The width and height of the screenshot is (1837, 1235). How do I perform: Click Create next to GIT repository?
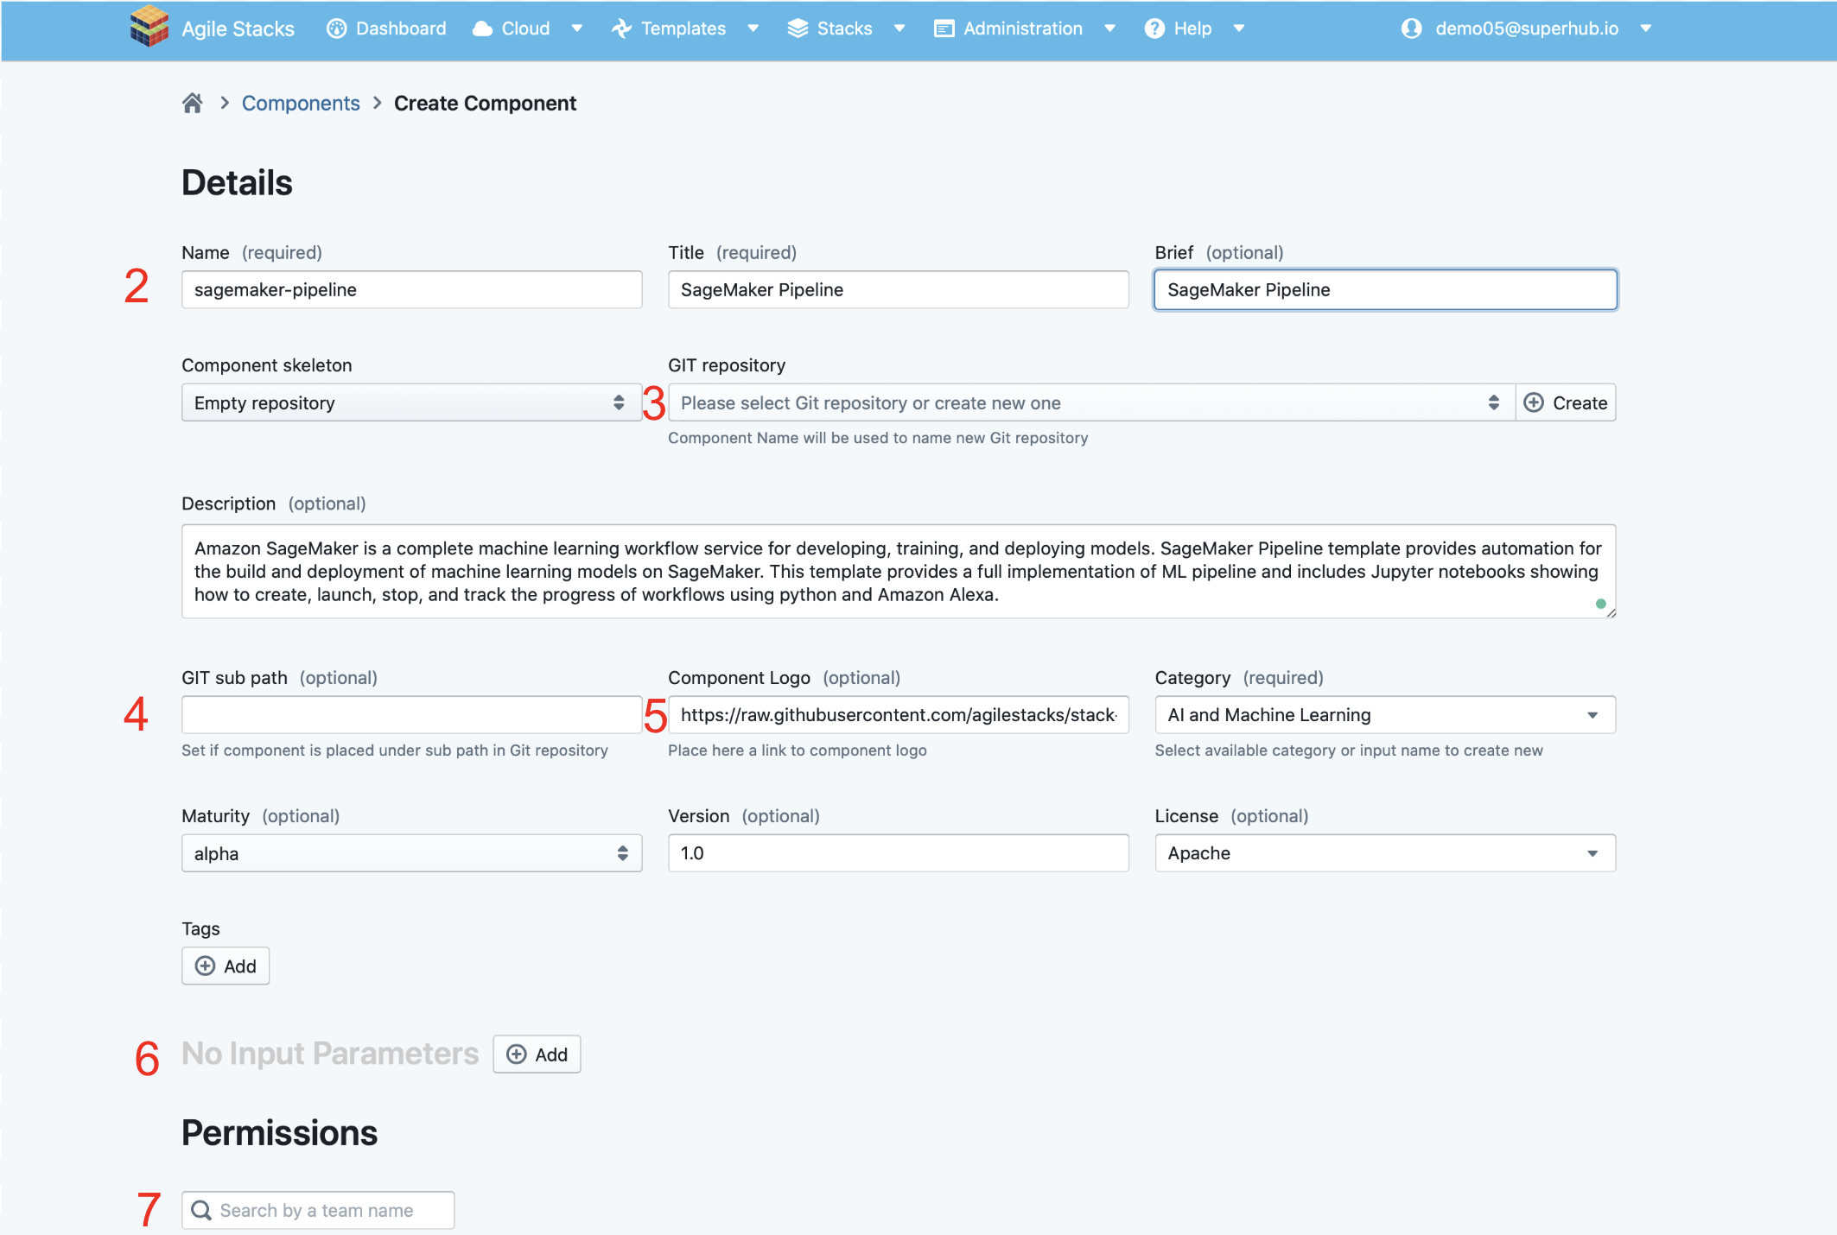click(x=1566, y=402)
